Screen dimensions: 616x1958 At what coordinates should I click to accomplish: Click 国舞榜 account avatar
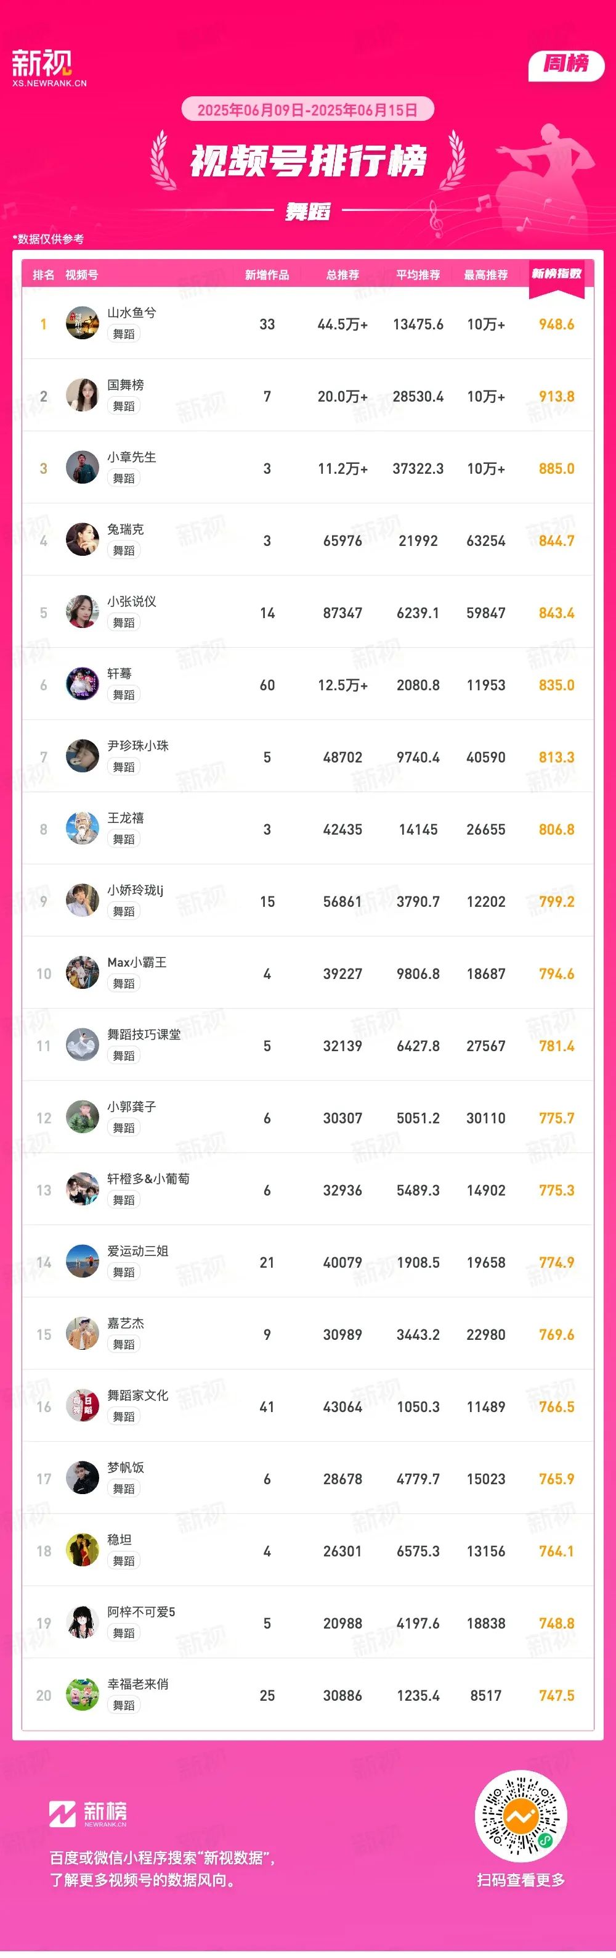[82, 395]
